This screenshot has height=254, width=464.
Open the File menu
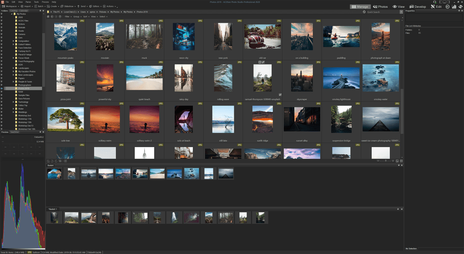pyautogui.click(x=7, y=2)
